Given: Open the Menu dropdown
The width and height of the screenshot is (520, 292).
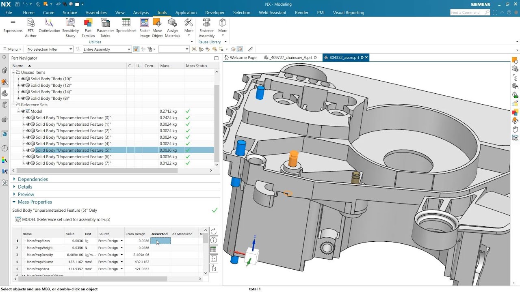Looking at the screenshot, I should coord(13,49).
